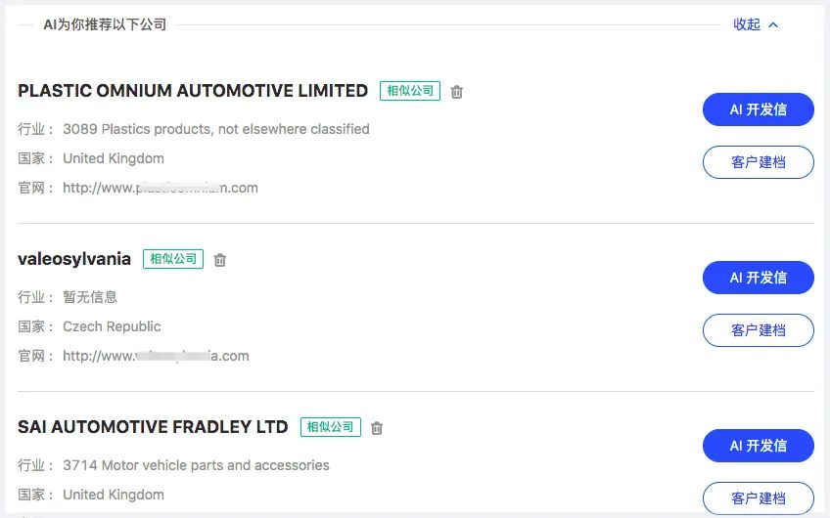This screenshot has height=518, width=830.
Task: Send AI 开发信 to Plastic Omnium
Action: tap(758, 109)
